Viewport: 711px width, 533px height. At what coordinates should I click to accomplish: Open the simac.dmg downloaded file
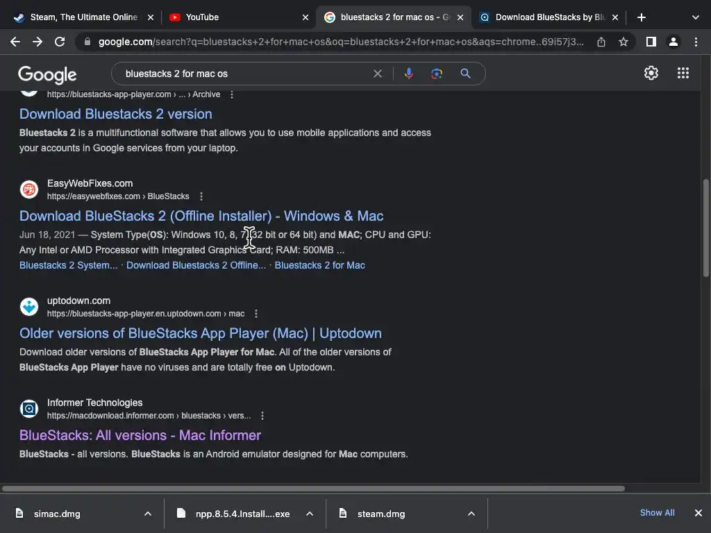point(57,514)
